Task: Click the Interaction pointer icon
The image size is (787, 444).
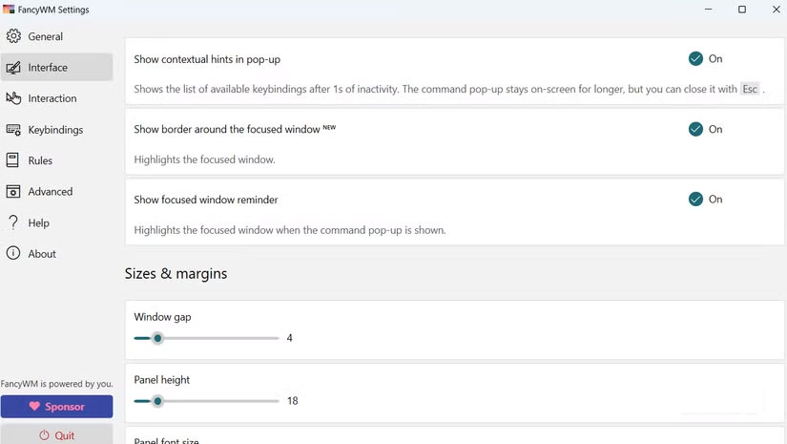Action: 13,98
